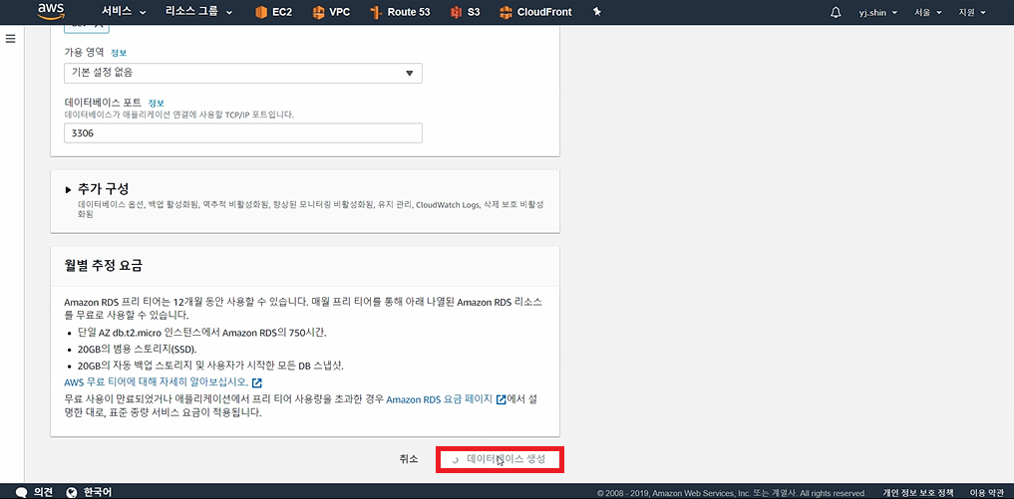This screenshot has height=499, width=1014.
Task: Open the 리소스 그룹 menu
Action: (198, 12)
